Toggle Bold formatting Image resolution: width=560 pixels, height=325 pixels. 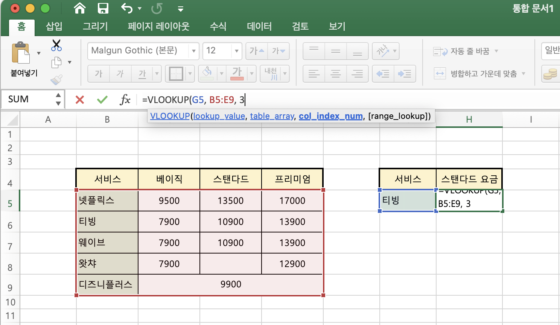pyautogui.click(x=99, y=74)
